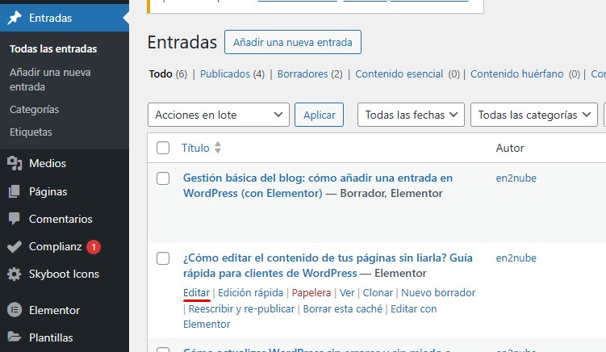Image resolution: width=606 pixels, height=352 pixels.
Task: Click the Editar row action link
Action: [x=196, y=293]
